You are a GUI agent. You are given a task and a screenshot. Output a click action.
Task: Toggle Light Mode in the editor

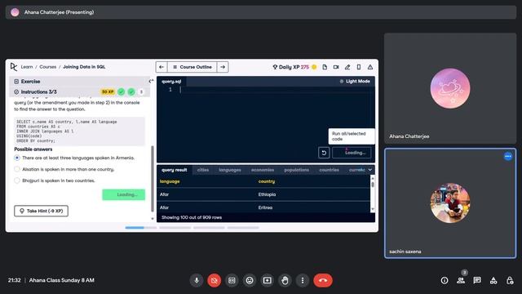[355, 81]
